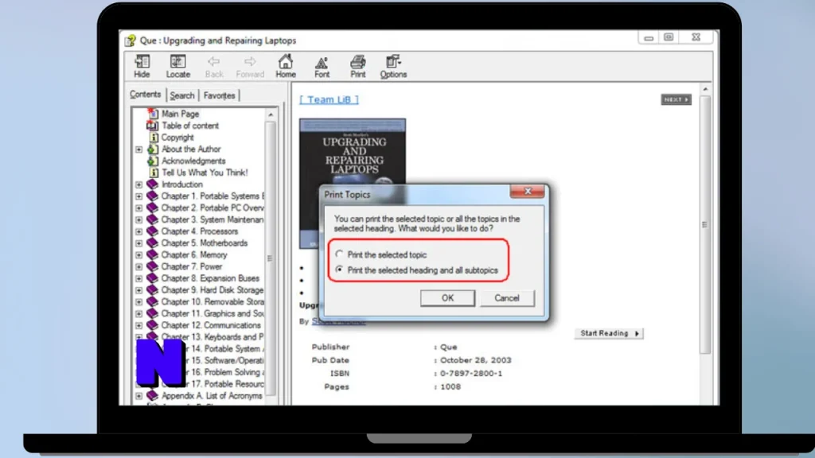Click the Pub Date 'October 28, 2003'

pyautogui.click(x=476, y=360)
